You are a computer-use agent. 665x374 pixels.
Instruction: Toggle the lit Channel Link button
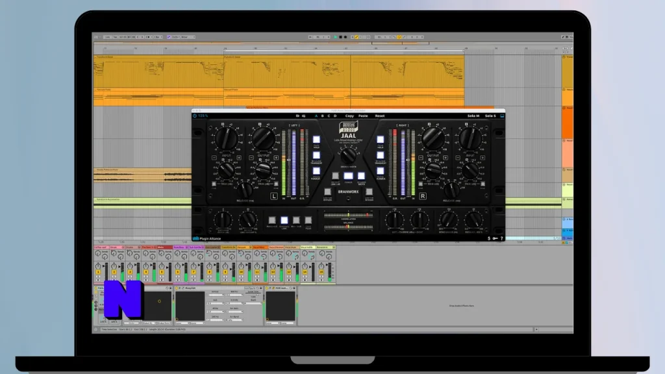284,220
